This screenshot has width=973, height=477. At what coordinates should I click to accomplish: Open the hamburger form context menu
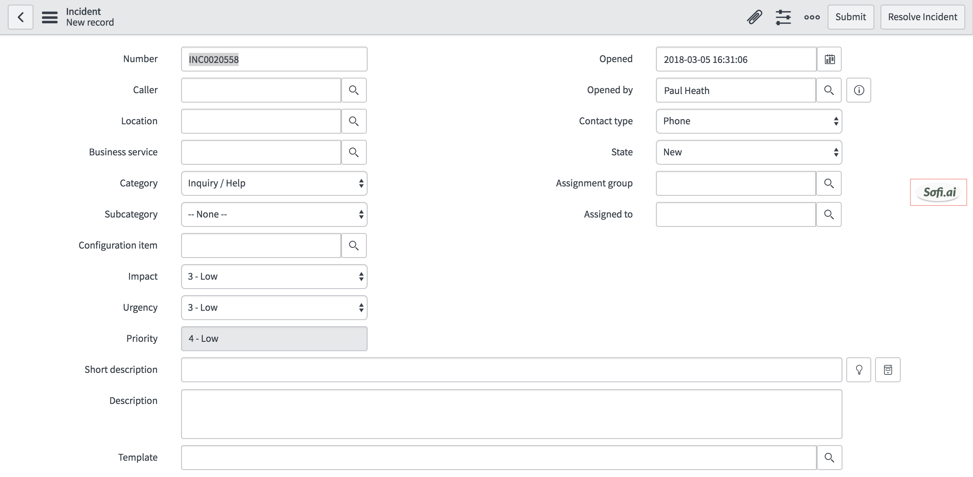pos(50,17)
